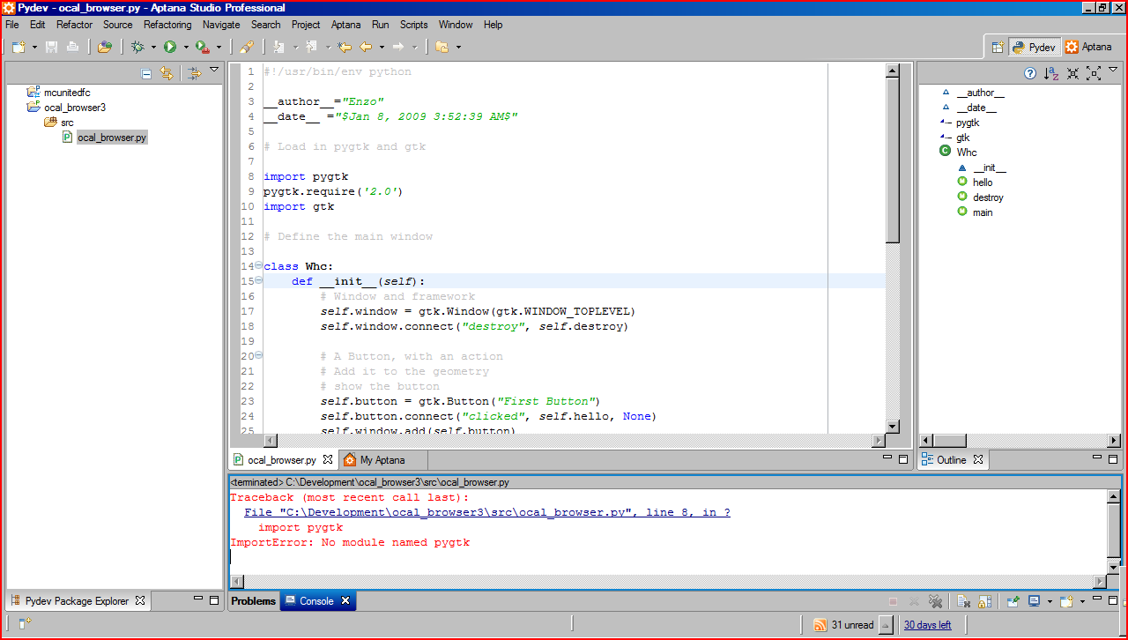
Task: Click the RSS feed icon in status bar
Action: tap(820, 625)
